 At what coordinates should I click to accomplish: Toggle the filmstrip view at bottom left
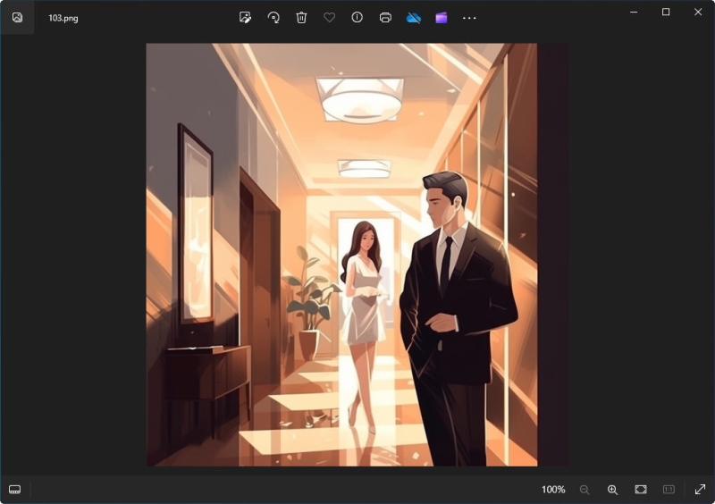14,490
